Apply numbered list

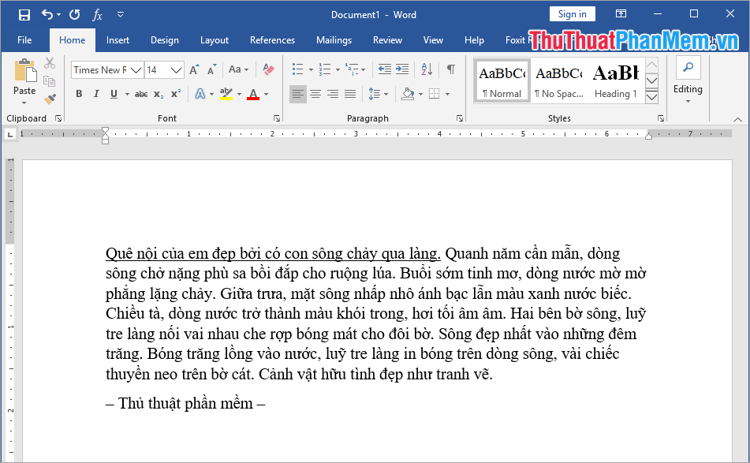click(325, 69)
